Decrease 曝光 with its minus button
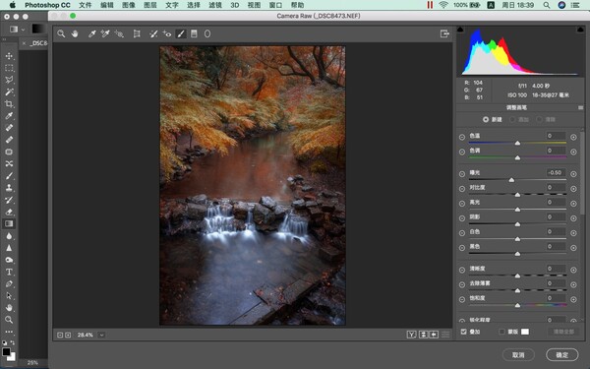Viewport: 590px width, 369px height. (x=462, y=174)
